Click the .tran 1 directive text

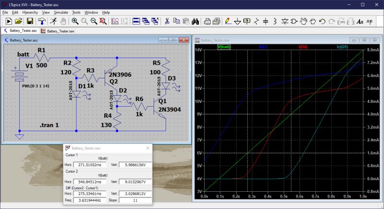[x=49, y=125]
